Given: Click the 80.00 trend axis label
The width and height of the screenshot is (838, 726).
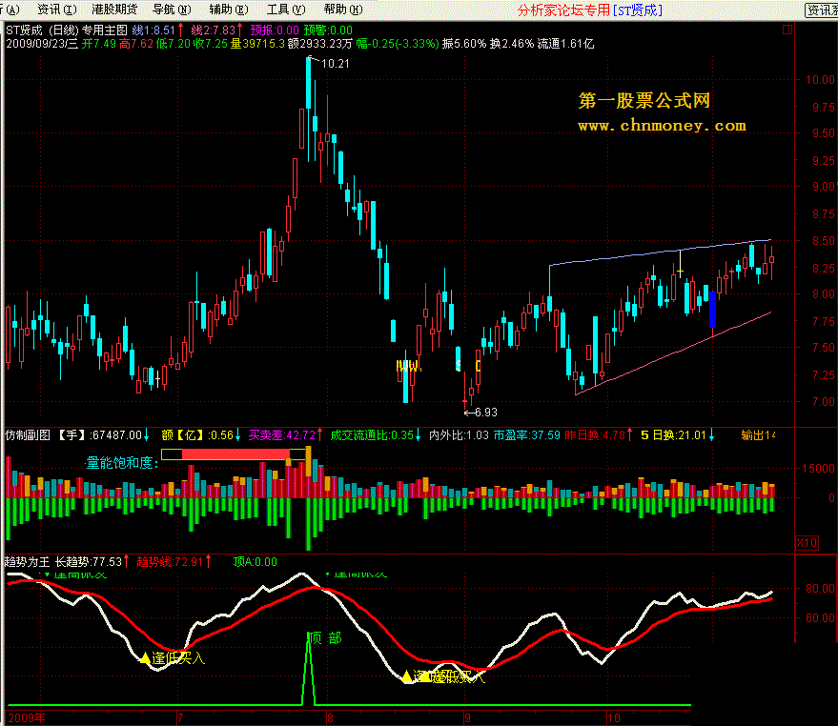Looking at the screenshot, I should click(x=821, y=588).
